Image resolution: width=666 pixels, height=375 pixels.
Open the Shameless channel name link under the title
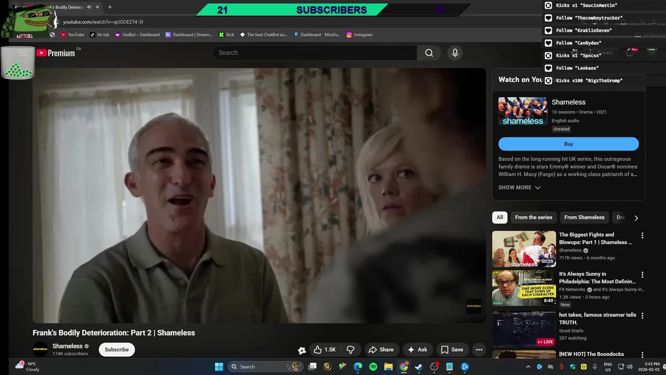pos(67,346)
